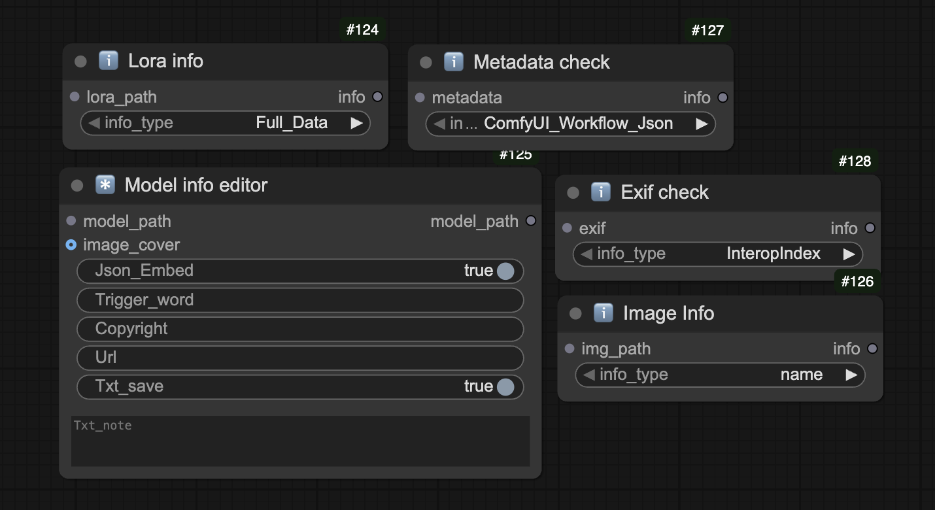Click the Lora info node's info icon
935x510 pixels.
108,61
